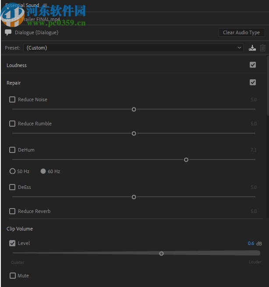The image size is (269, 287).
Task: Click the DeHum slider handle
Action: [186, 160]
